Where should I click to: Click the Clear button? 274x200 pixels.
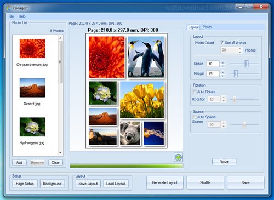55,163
